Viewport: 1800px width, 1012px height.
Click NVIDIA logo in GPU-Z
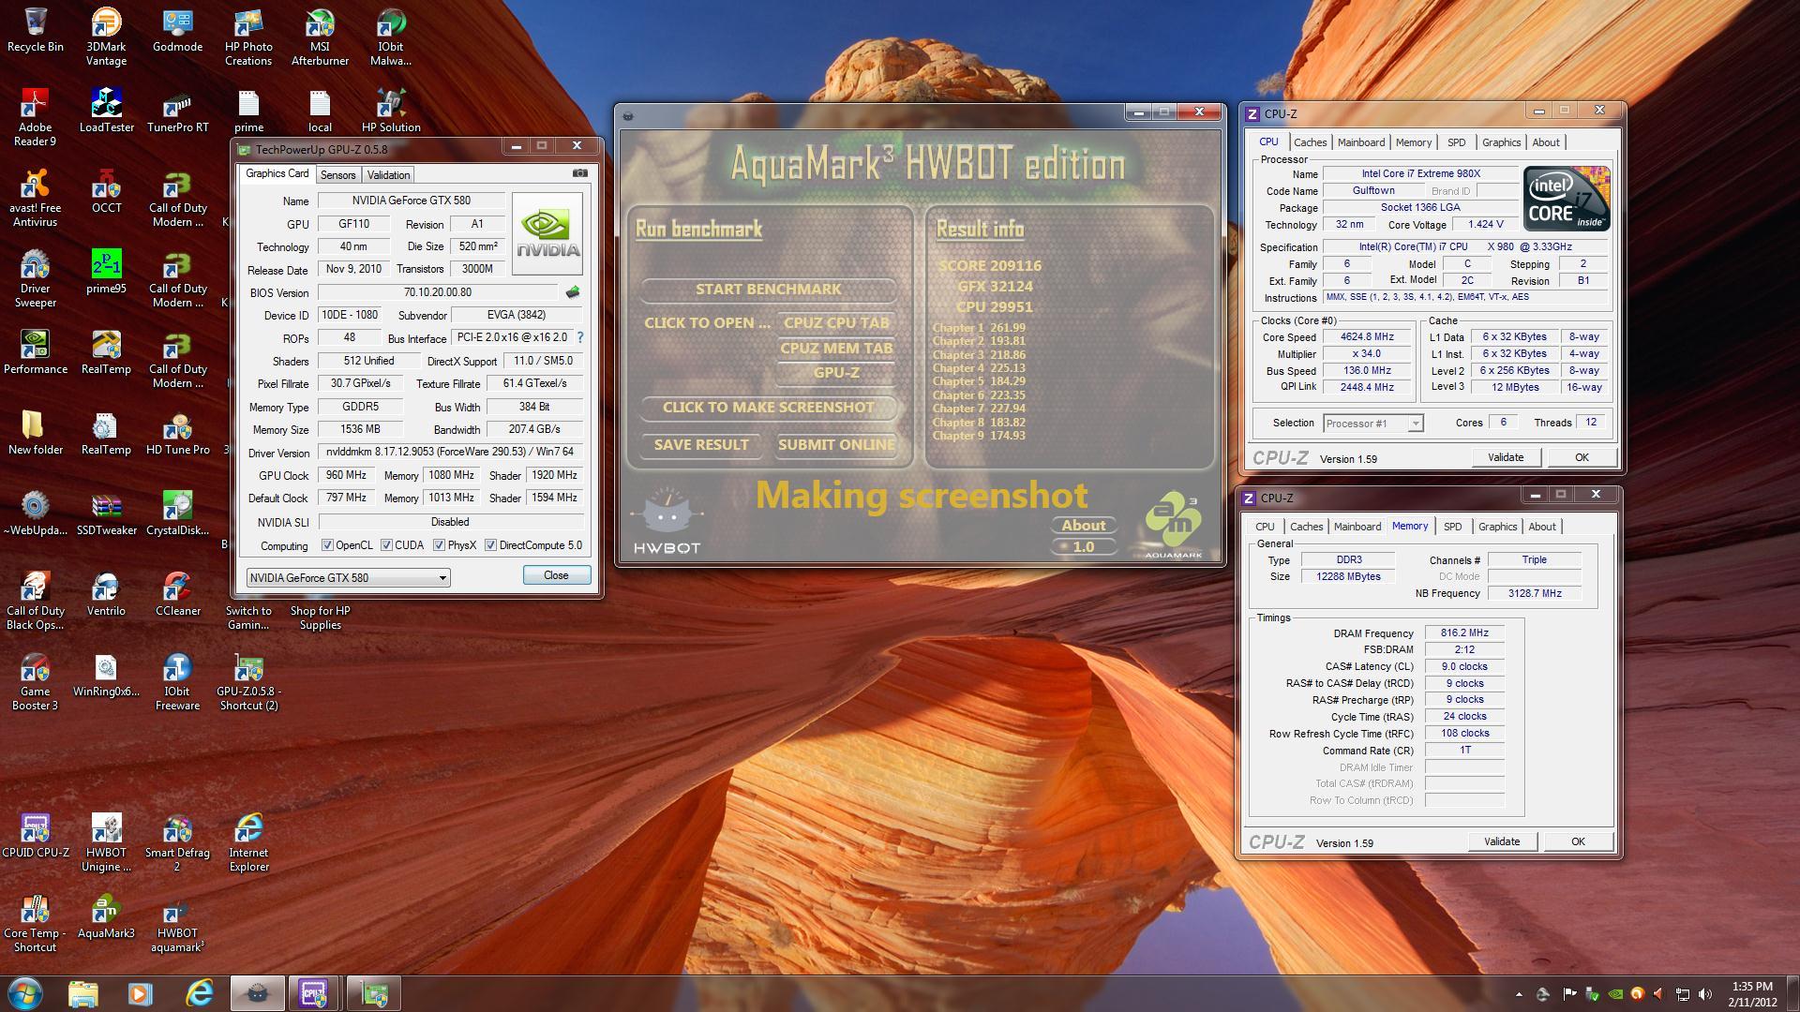(x=547, y=234)
